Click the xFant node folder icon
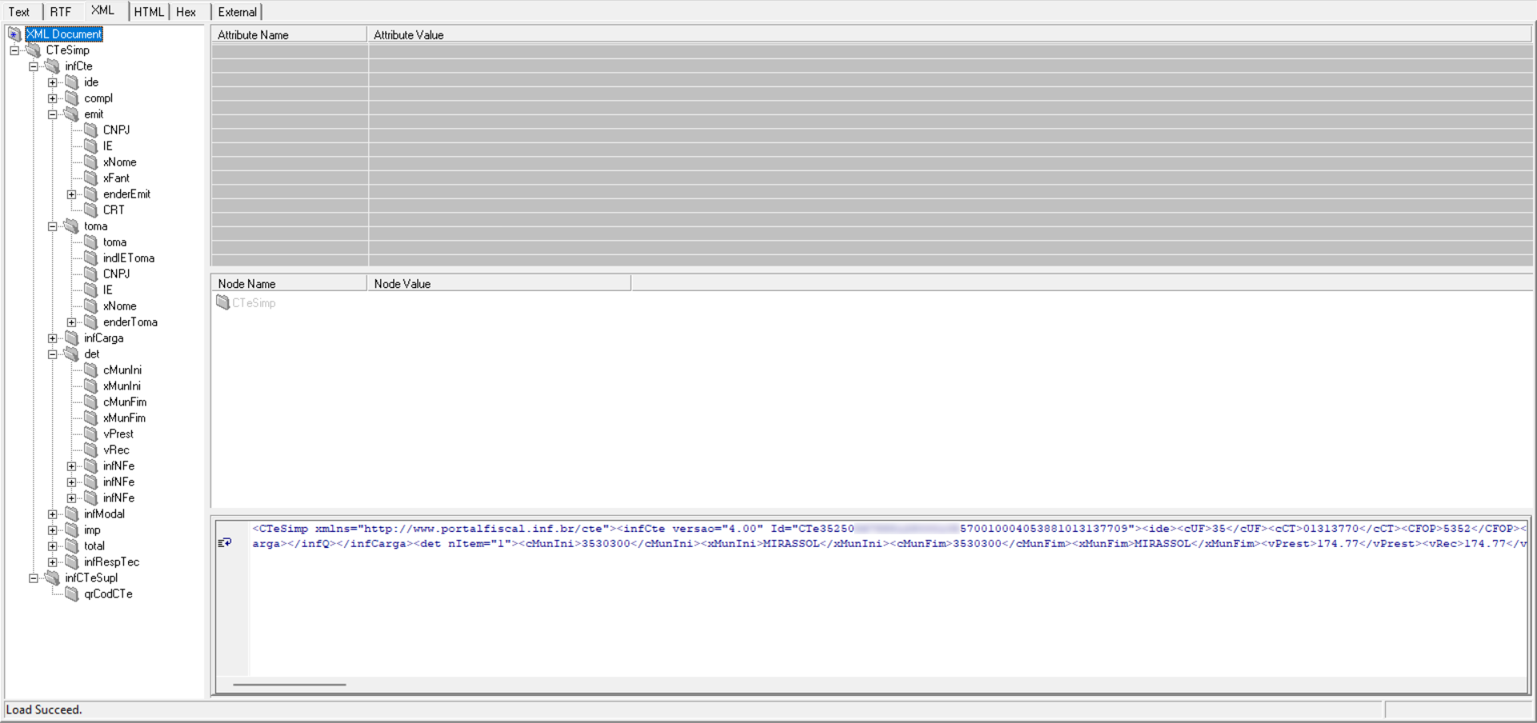The width and height of the screenshot is (1537, 723). point(91,178)
